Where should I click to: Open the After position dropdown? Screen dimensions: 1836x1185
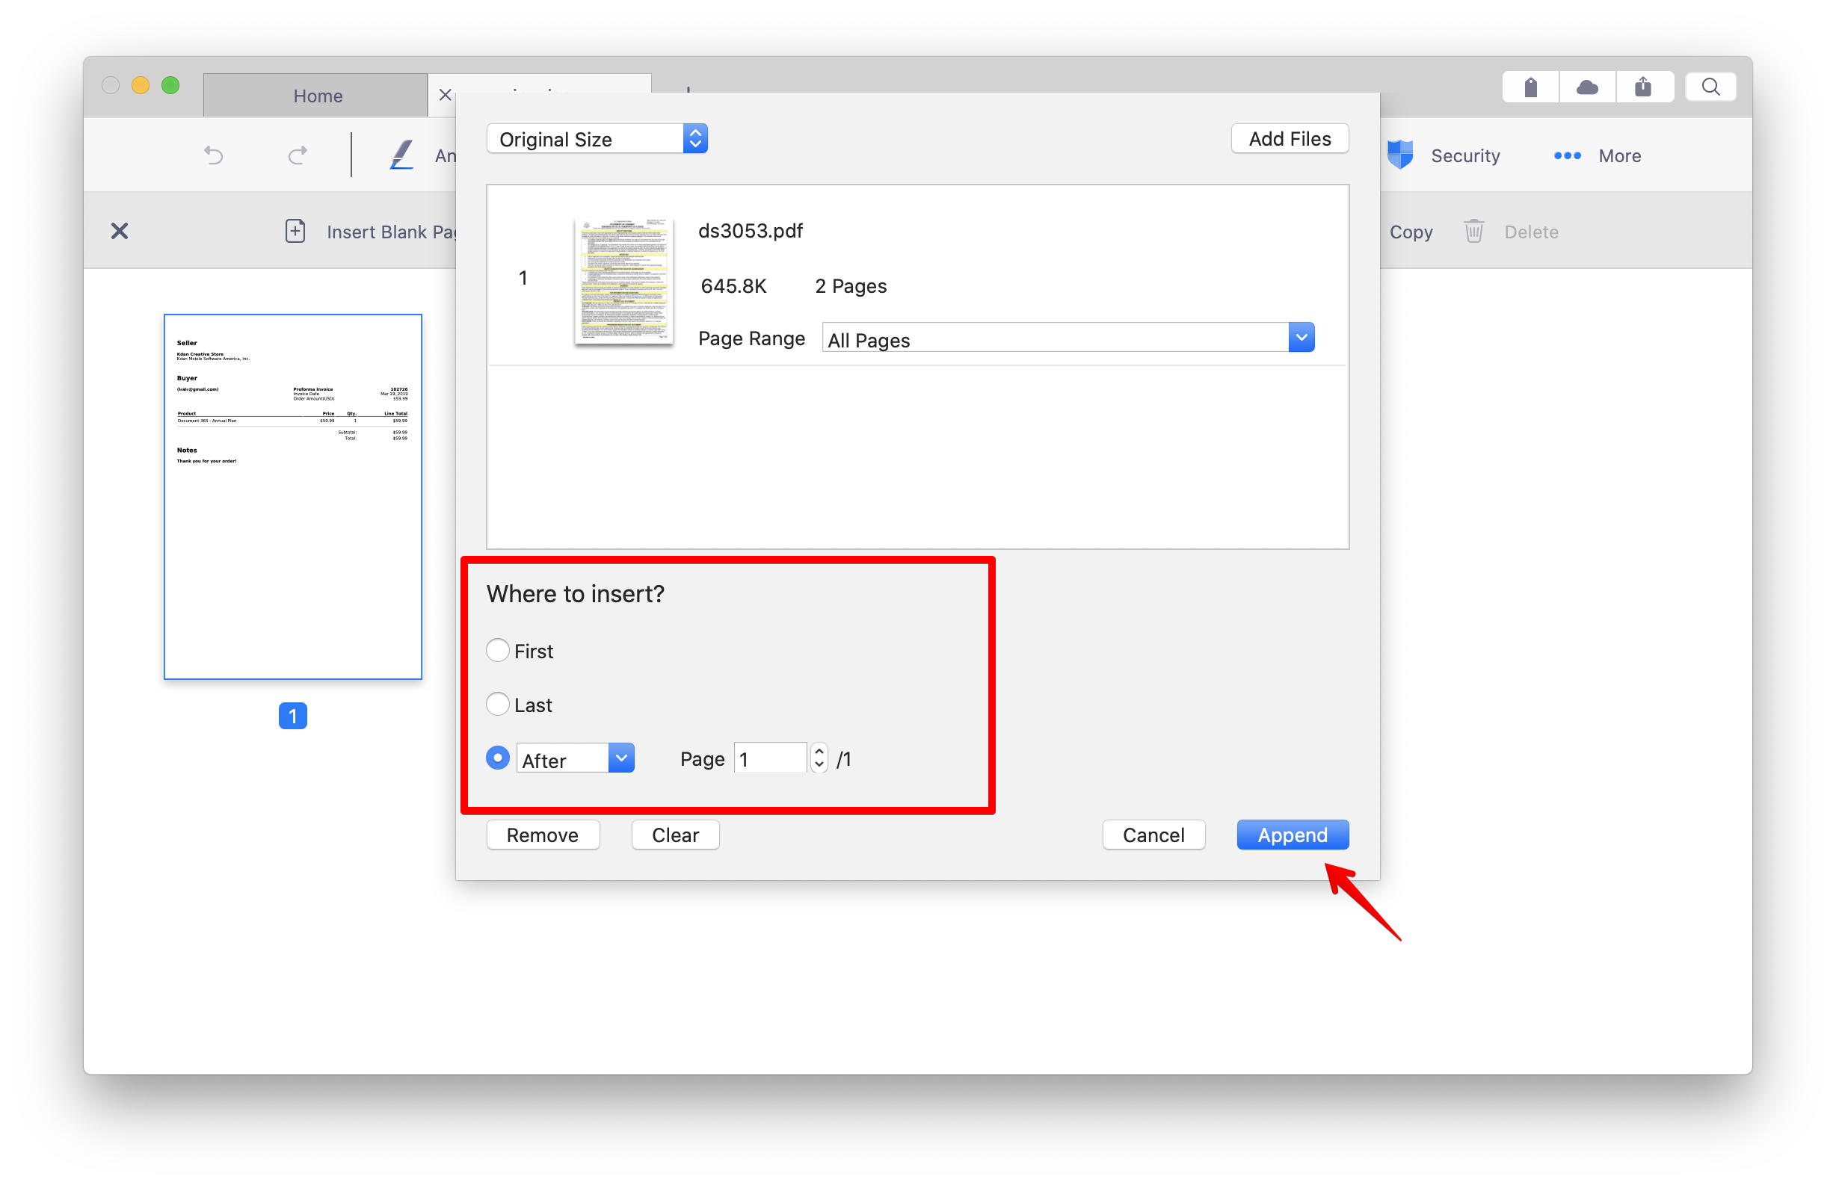tap(620, 758)
